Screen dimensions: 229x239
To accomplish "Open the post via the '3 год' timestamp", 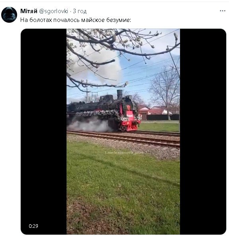I will point(80,11).
